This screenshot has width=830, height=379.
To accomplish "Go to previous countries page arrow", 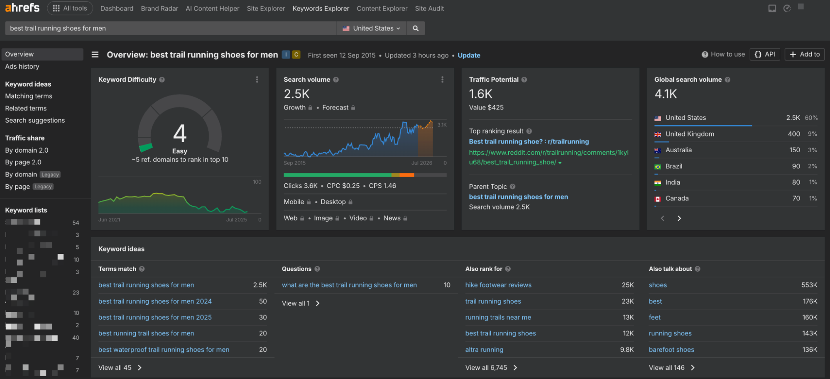I will (663, 219).
